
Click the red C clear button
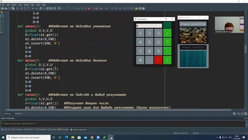158,60
